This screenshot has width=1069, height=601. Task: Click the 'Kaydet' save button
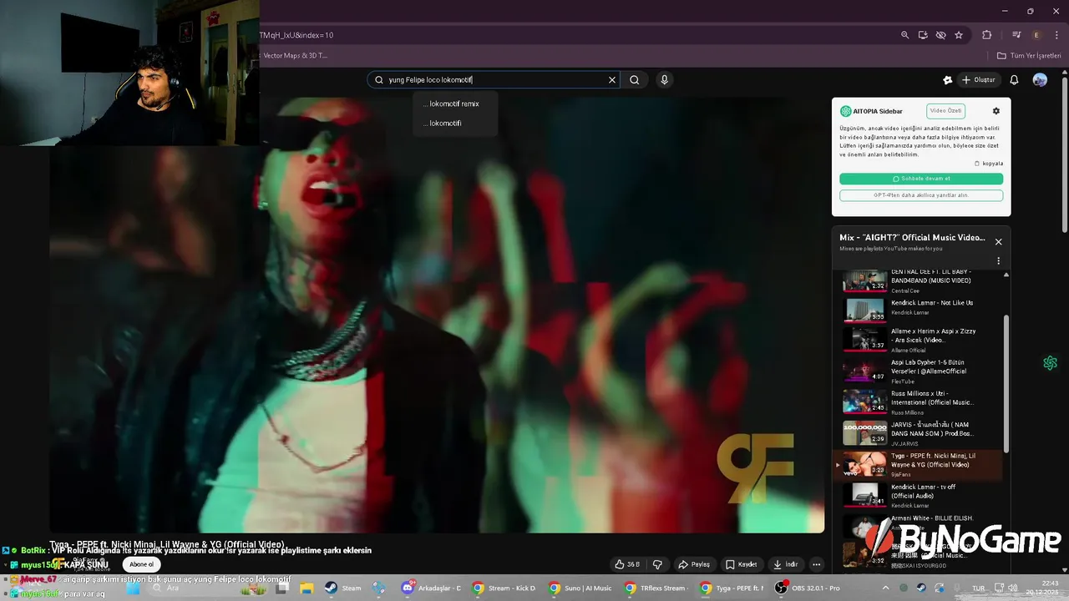click(741, 564)
